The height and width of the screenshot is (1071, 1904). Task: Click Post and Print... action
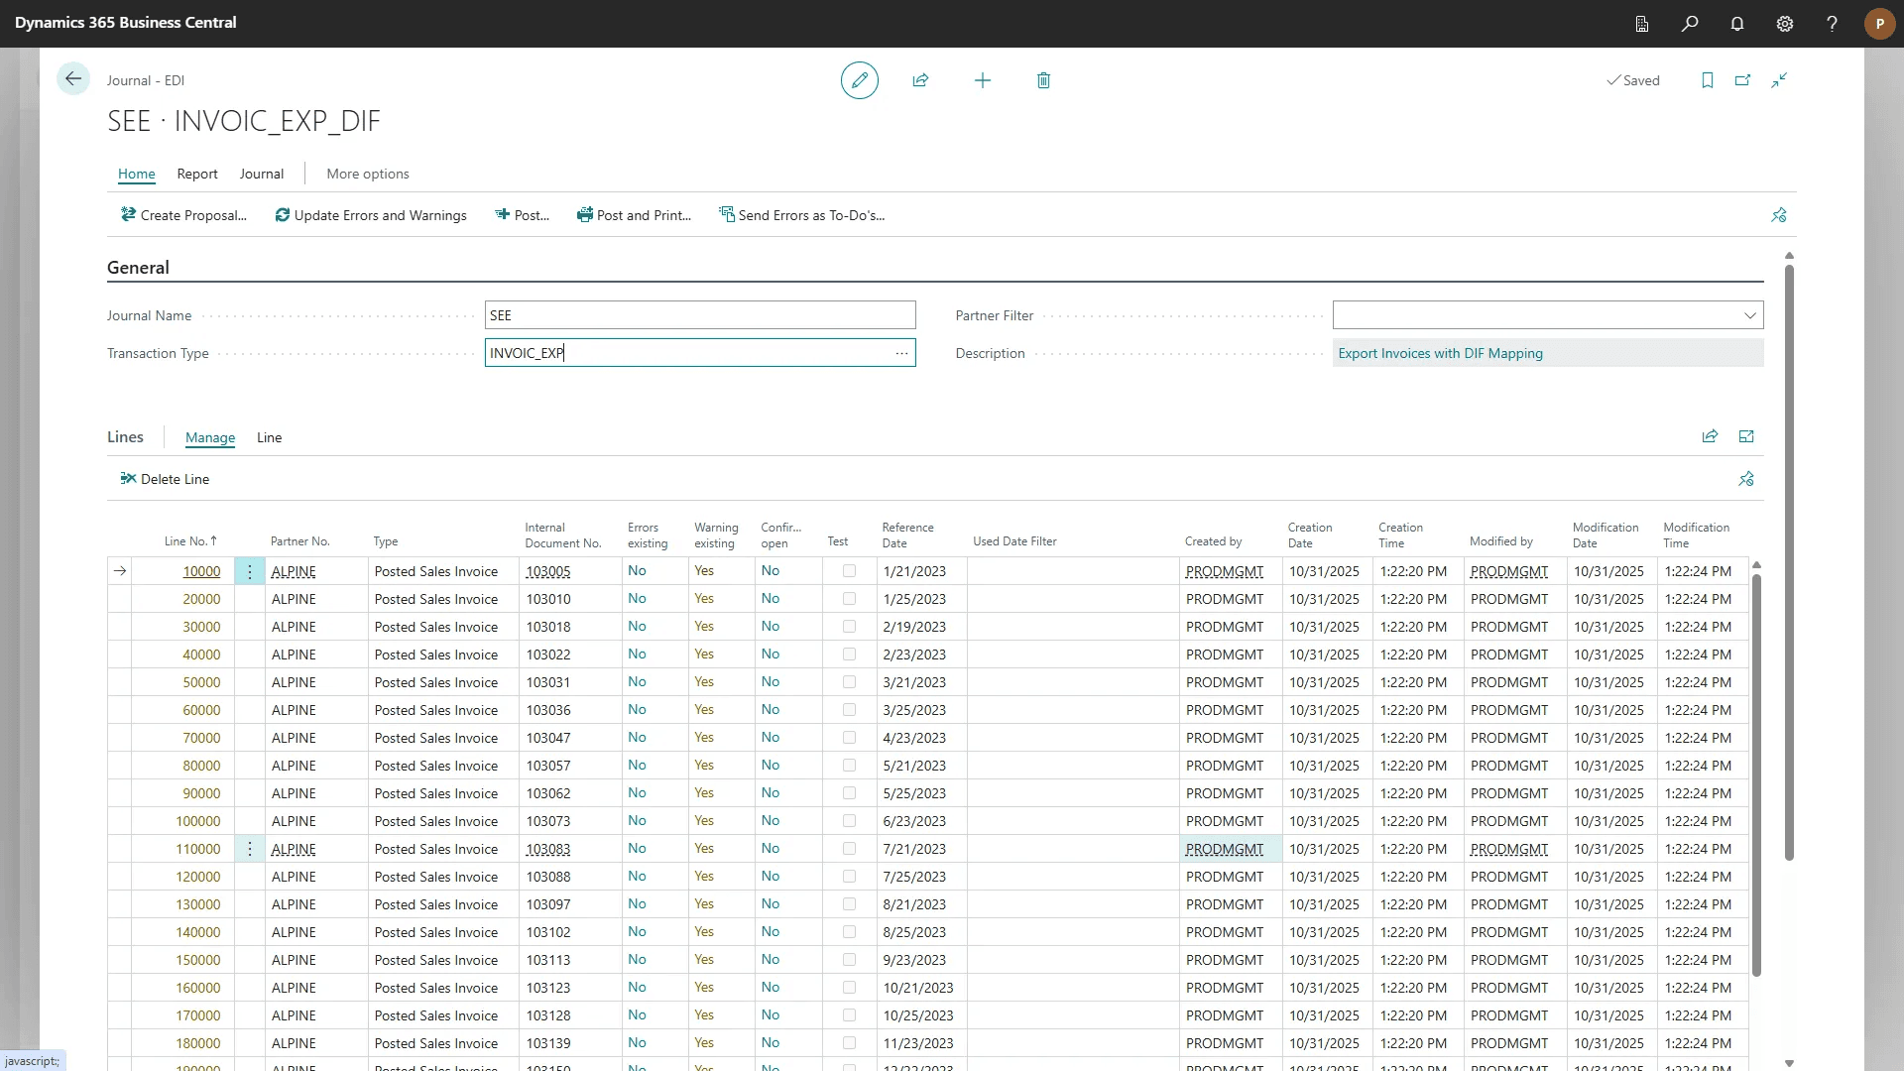634,215
